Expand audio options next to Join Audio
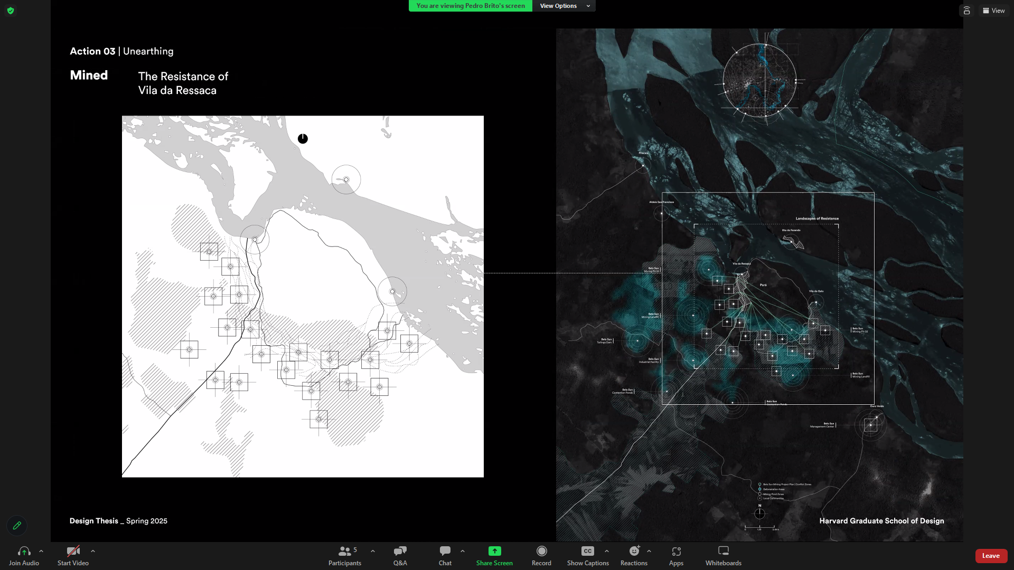 (x=41, y=551)
